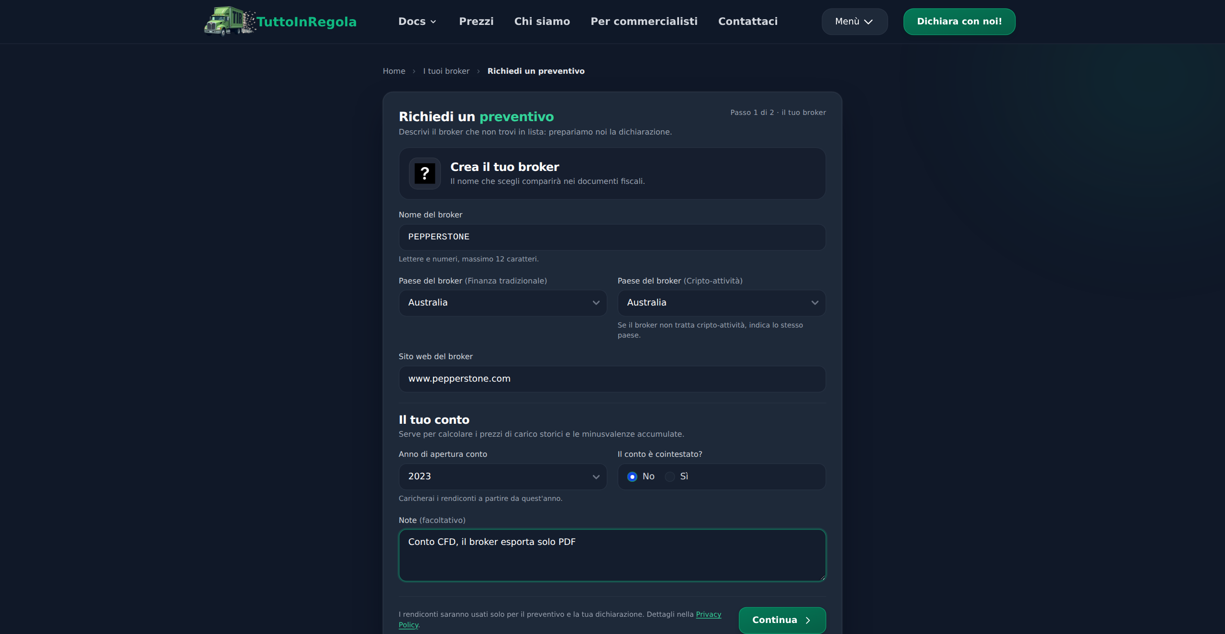Click 'Richiedi un preventivo' breadcrumb text
Viewport: 1225px width, 634px height.
click(536, 71)
